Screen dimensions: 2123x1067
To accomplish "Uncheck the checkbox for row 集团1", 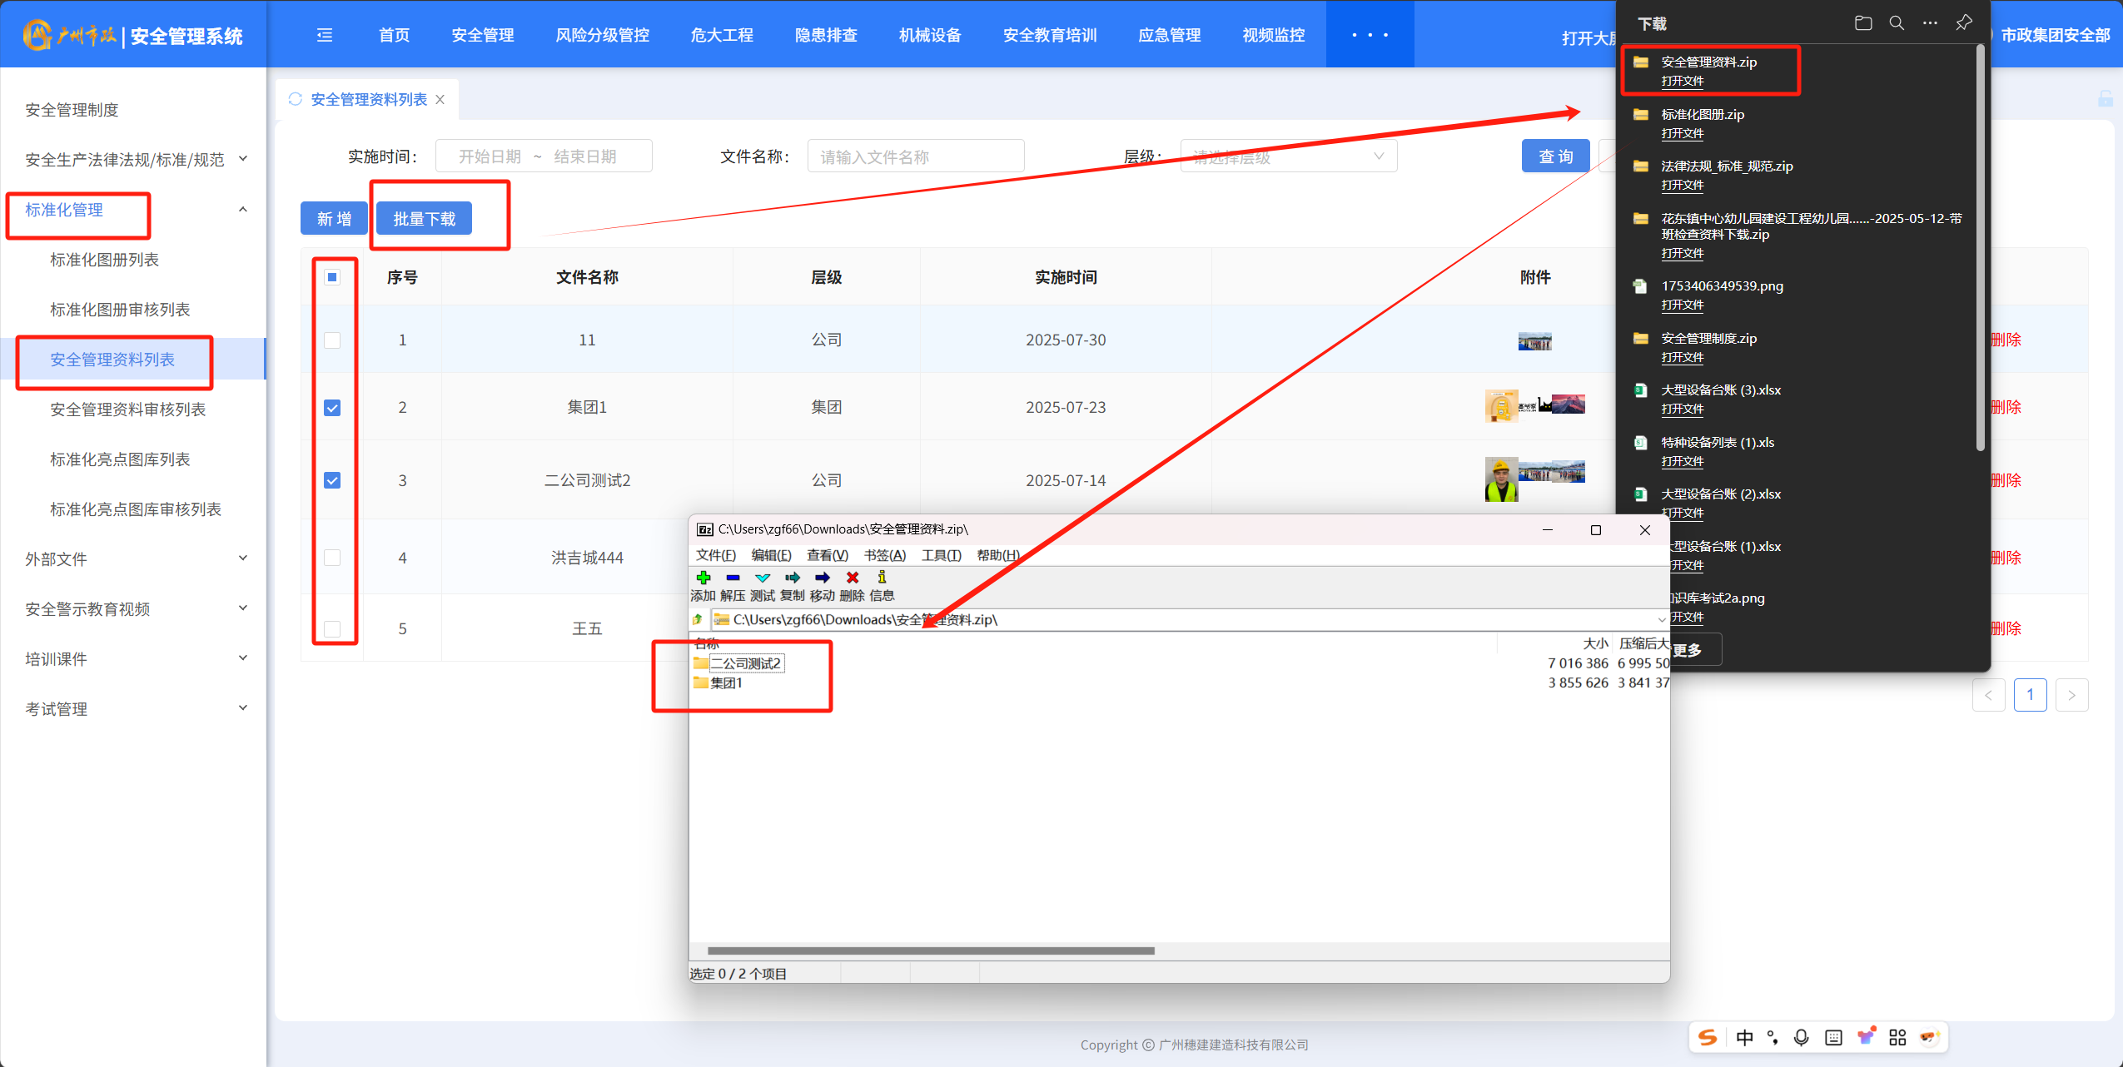I will (x=332, y=408).
